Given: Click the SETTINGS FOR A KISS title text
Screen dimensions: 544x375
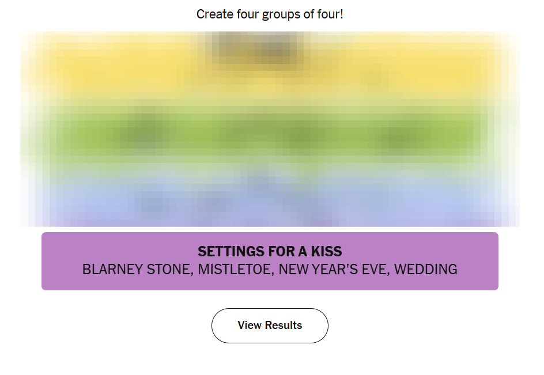Looking at the screenshot, I should (270, 251).
